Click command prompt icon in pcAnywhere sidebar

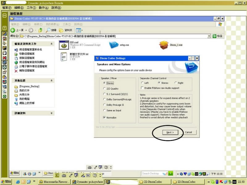5,48
